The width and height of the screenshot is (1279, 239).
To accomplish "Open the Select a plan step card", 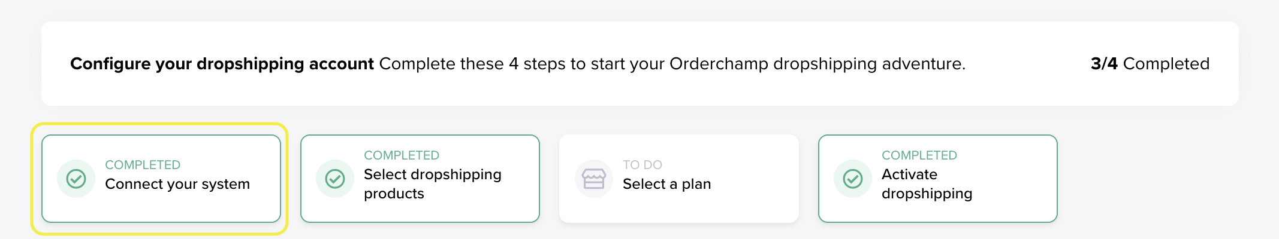I will coord(679,179).
